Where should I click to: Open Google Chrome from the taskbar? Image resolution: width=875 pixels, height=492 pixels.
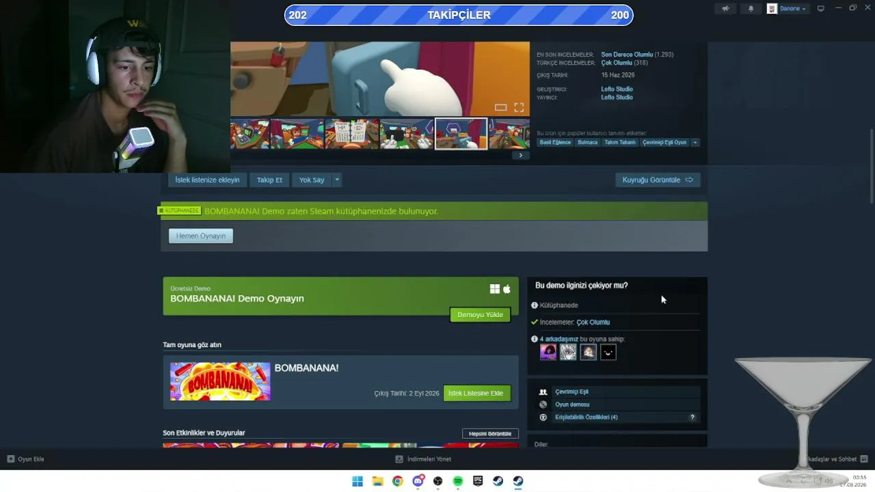point(398,481)
